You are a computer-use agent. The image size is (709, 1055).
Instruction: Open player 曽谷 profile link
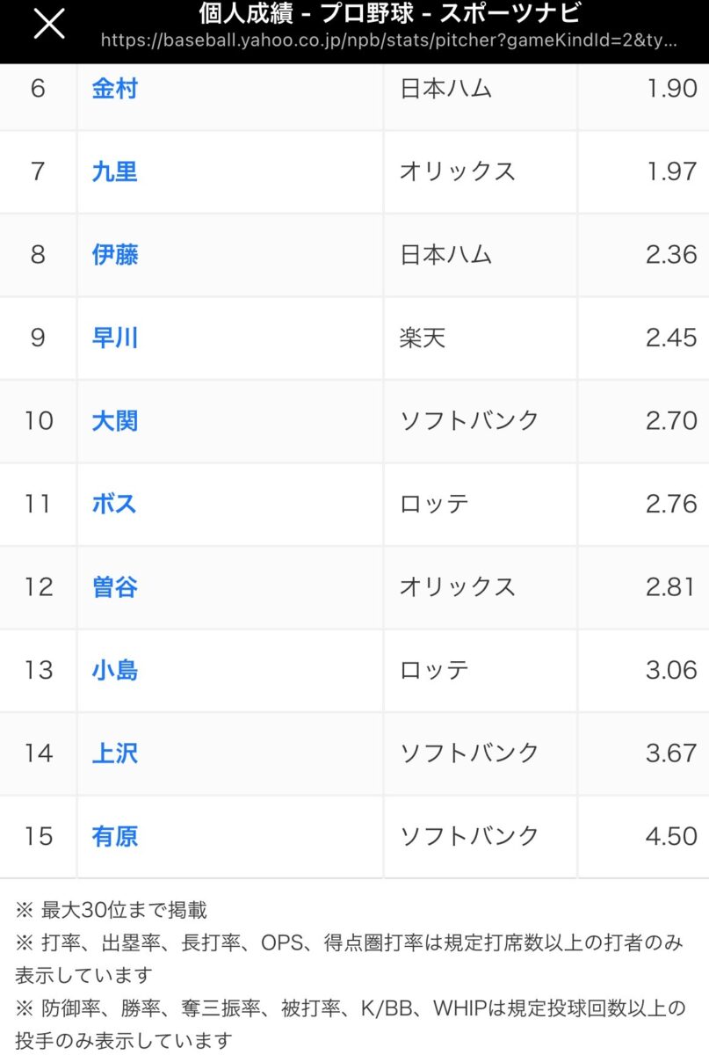115,587
